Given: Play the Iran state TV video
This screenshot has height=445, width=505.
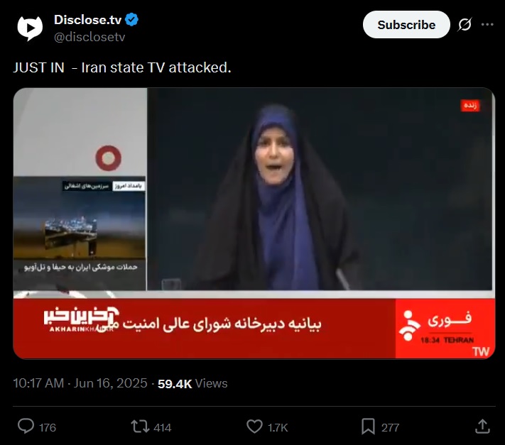Looking at the screenshot, I should 254,223.
